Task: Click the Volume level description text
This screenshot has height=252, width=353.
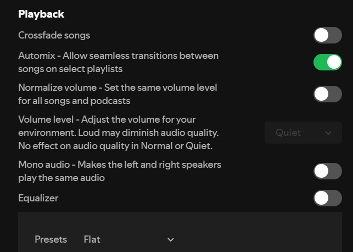Action: tap(119, 133)
